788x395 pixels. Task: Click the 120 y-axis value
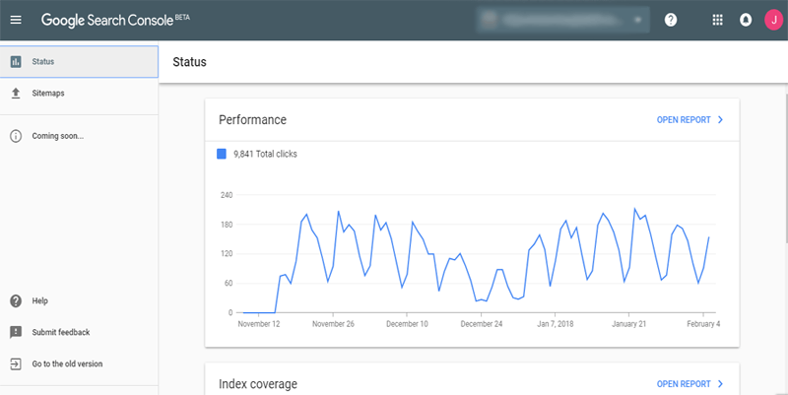pos(227,253)
